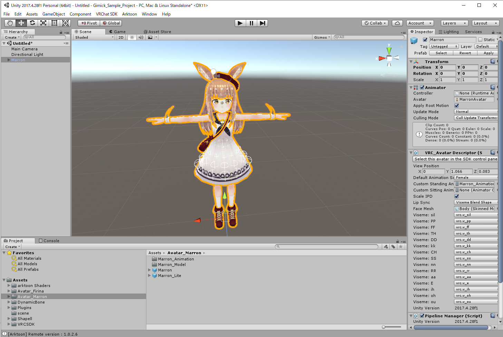Switch to the Console tab
Viewport: 503px width, 337px height.
[x=49, y=241]
